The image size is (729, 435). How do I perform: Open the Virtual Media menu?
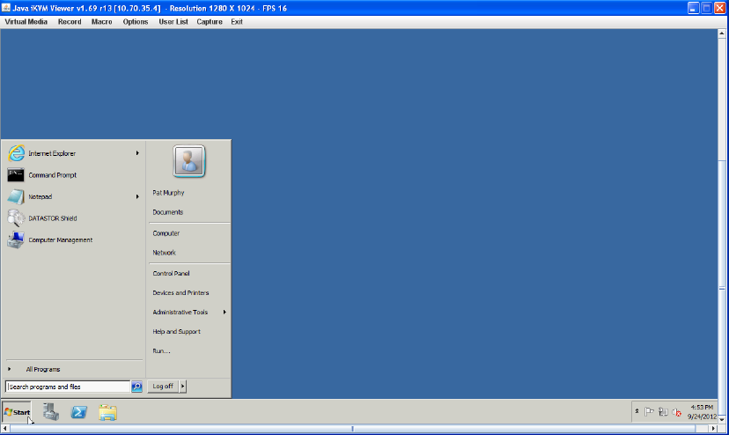[26, 22]
